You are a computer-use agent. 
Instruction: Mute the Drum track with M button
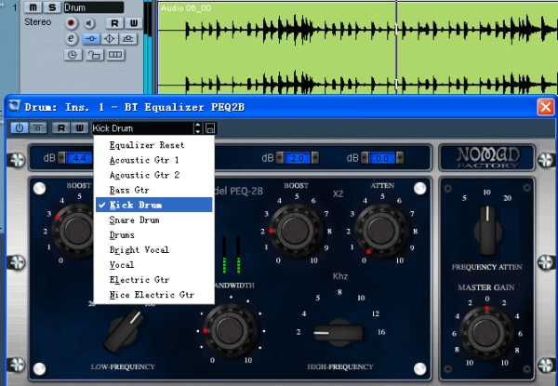coord(33,7)
